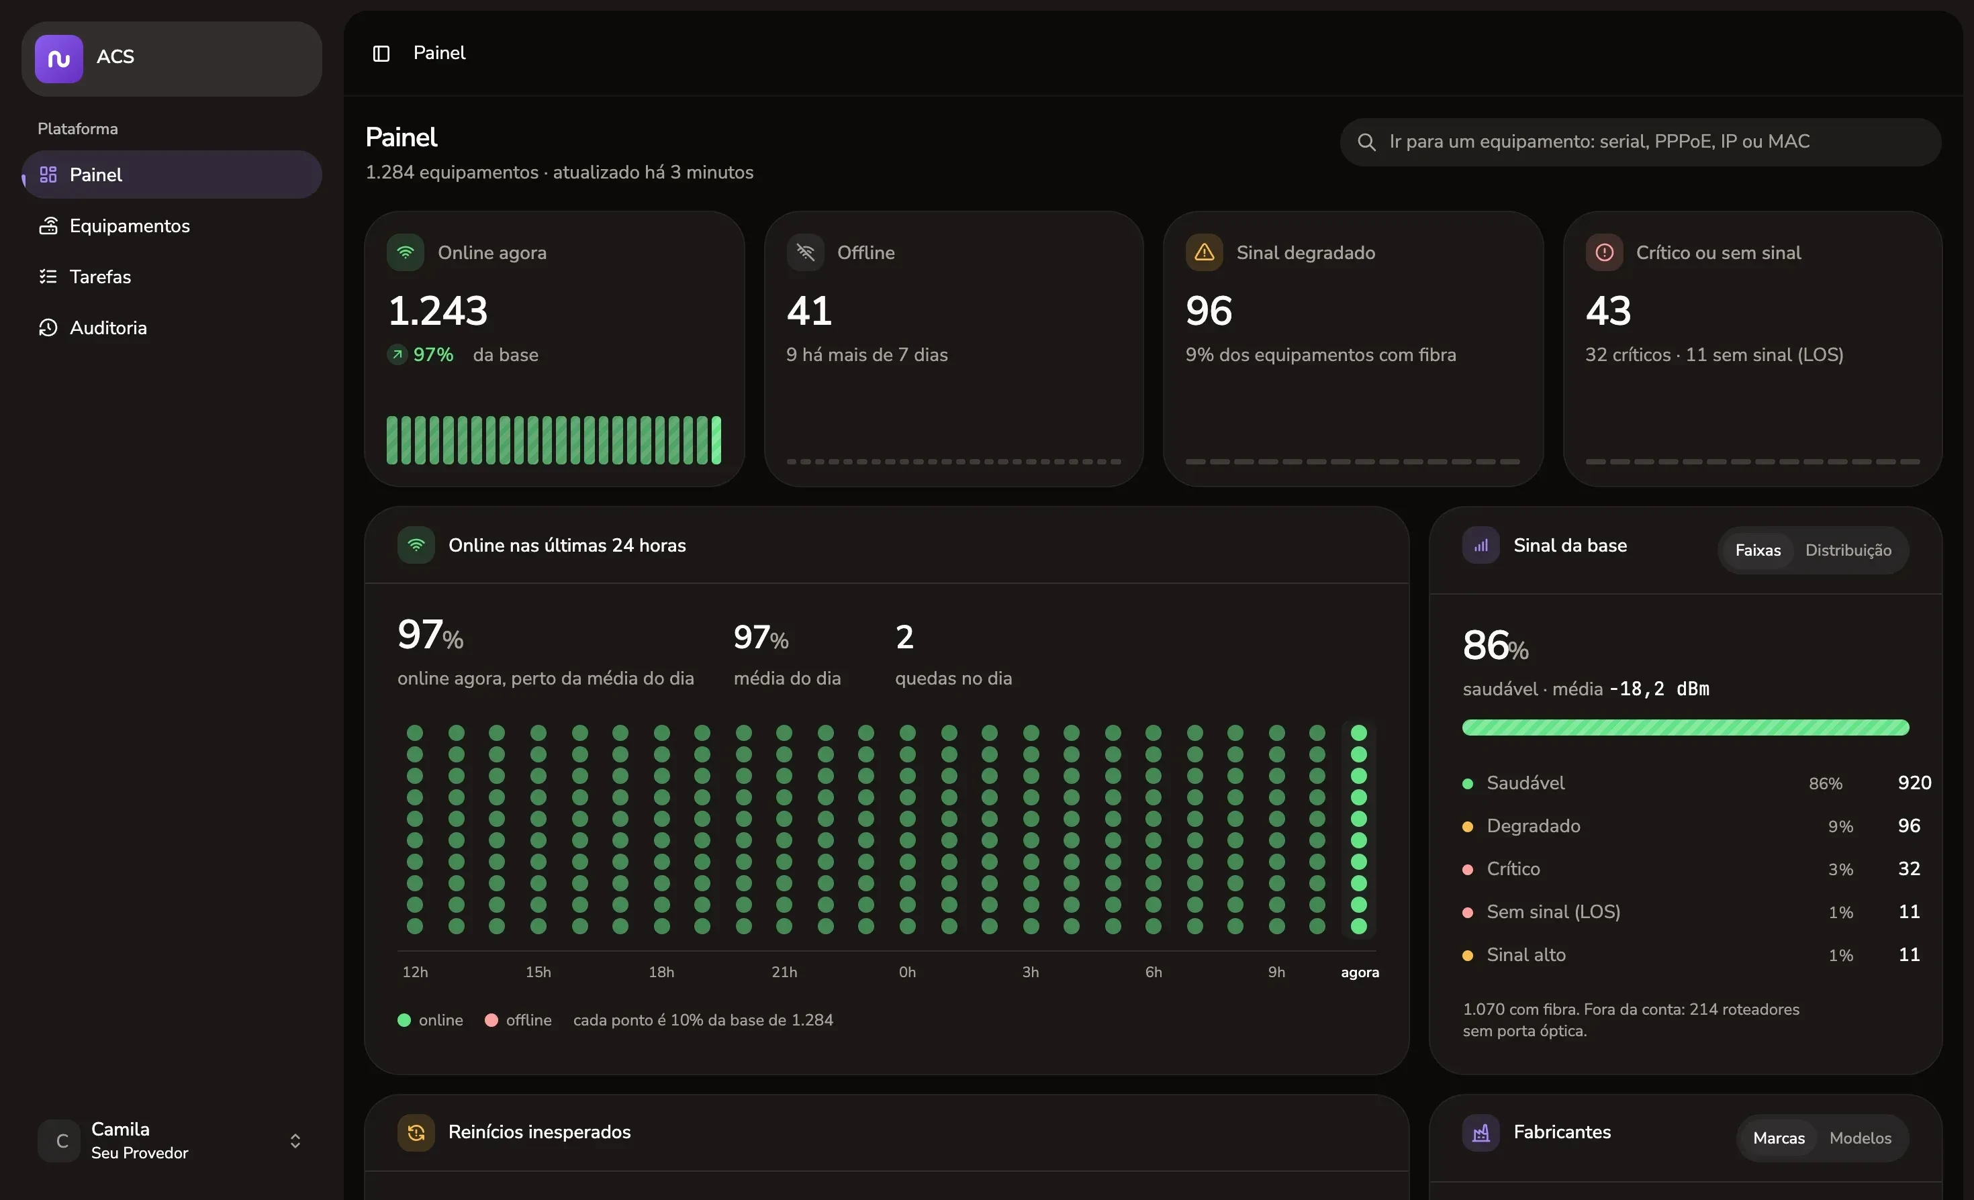Open the ACS workspace selector
The height and width of the screenshot is (1200, 1974).
[x=171, y=58]
